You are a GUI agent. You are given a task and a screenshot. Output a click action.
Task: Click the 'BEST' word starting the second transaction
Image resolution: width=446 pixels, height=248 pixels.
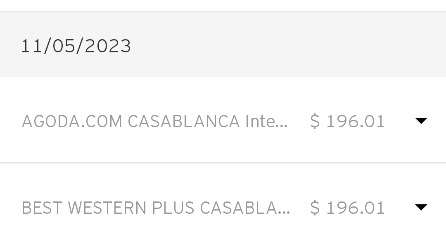click(x=42, y=208)
